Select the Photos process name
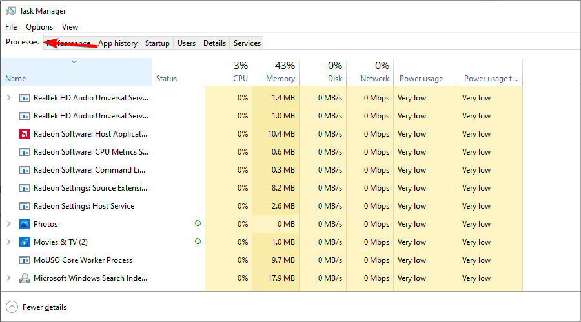581x322 pixels. coord(46,224)
